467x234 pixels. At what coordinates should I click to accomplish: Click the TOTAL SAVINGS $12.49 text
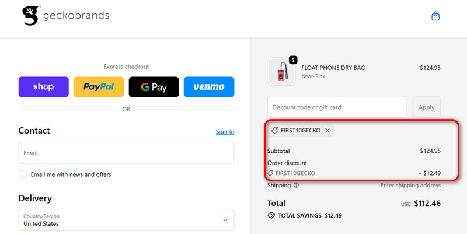tap(310, 215)
